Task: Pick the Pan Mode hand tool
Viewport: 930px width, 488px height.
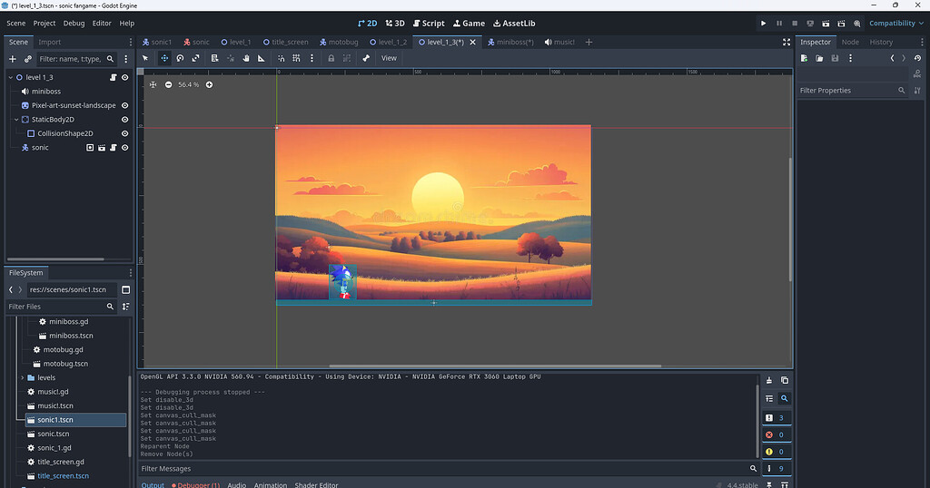Action: click(x=245, y=58)
